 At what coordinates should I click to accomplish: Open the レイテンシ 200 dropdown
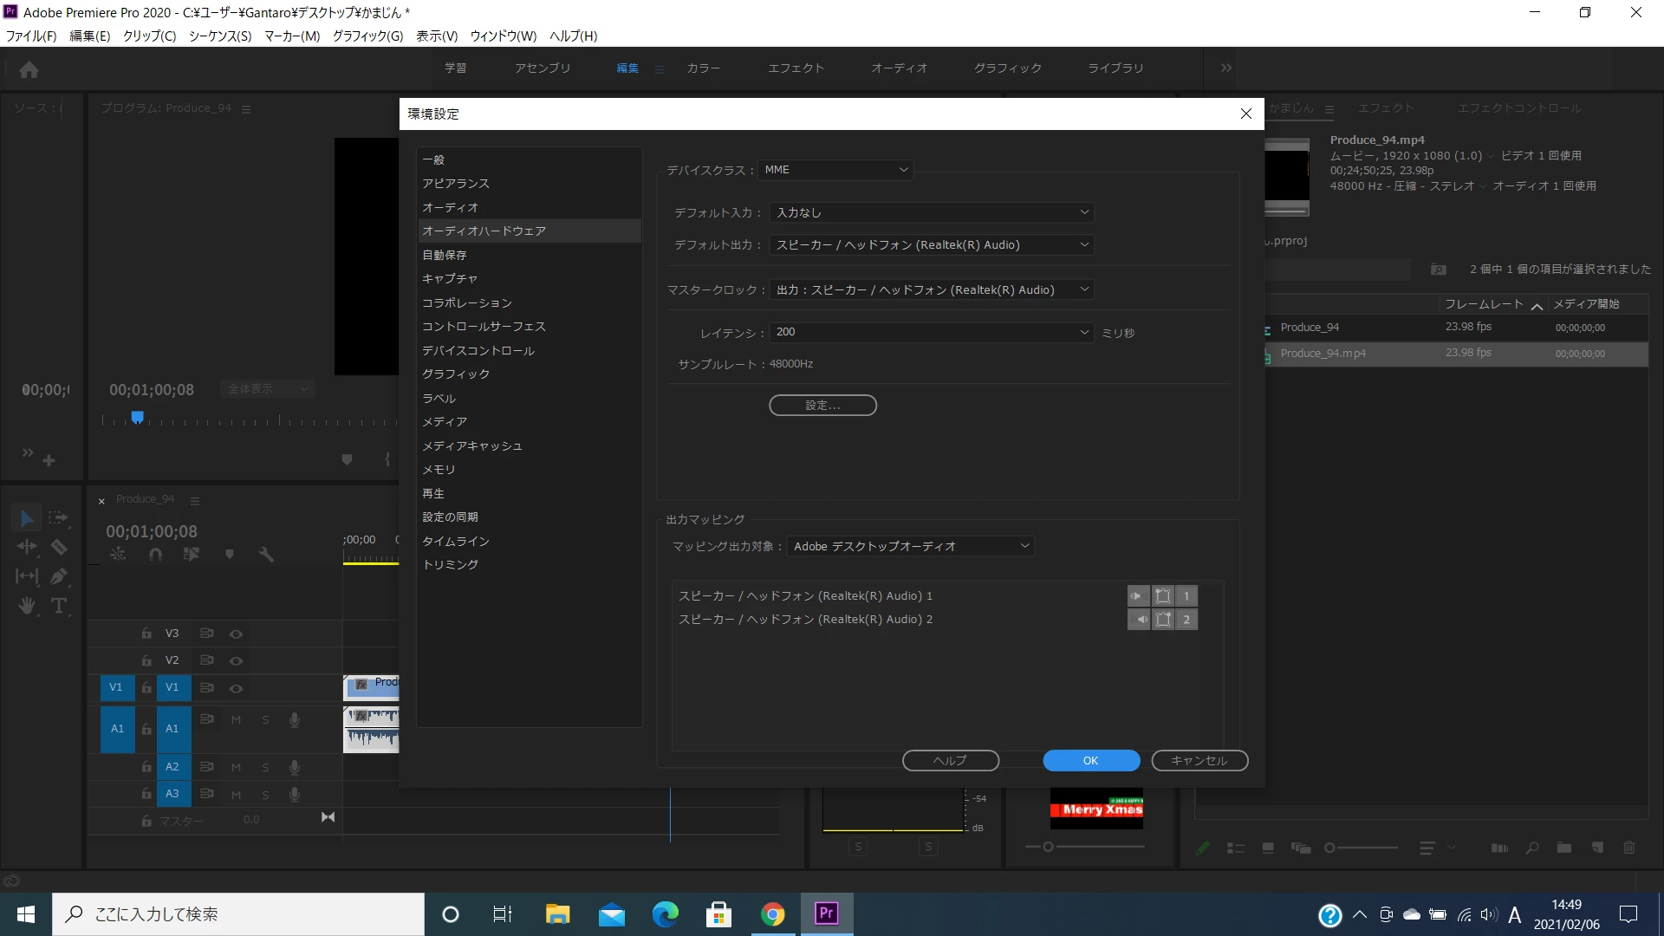931,332
